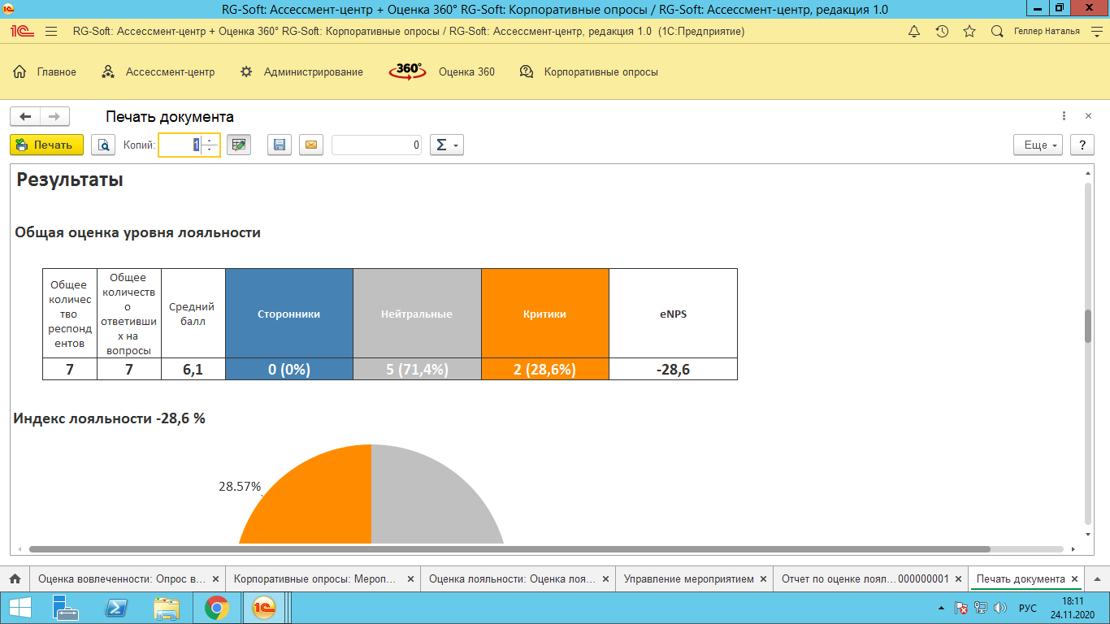Click the sum value field showing 0
Viewport: 1110px width, 624px height.
coord(377,145)
